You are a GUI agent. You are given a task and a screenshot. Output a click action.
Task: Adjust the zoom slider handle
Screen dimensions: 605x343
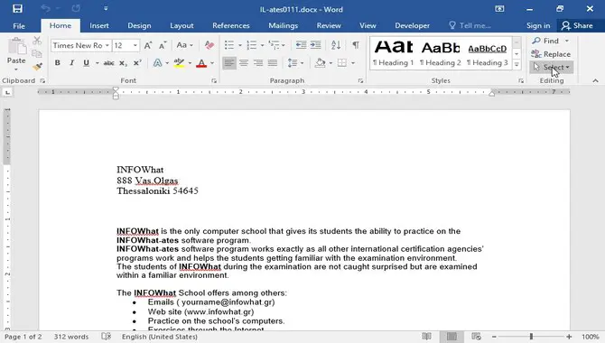click(x=531, y=337)
